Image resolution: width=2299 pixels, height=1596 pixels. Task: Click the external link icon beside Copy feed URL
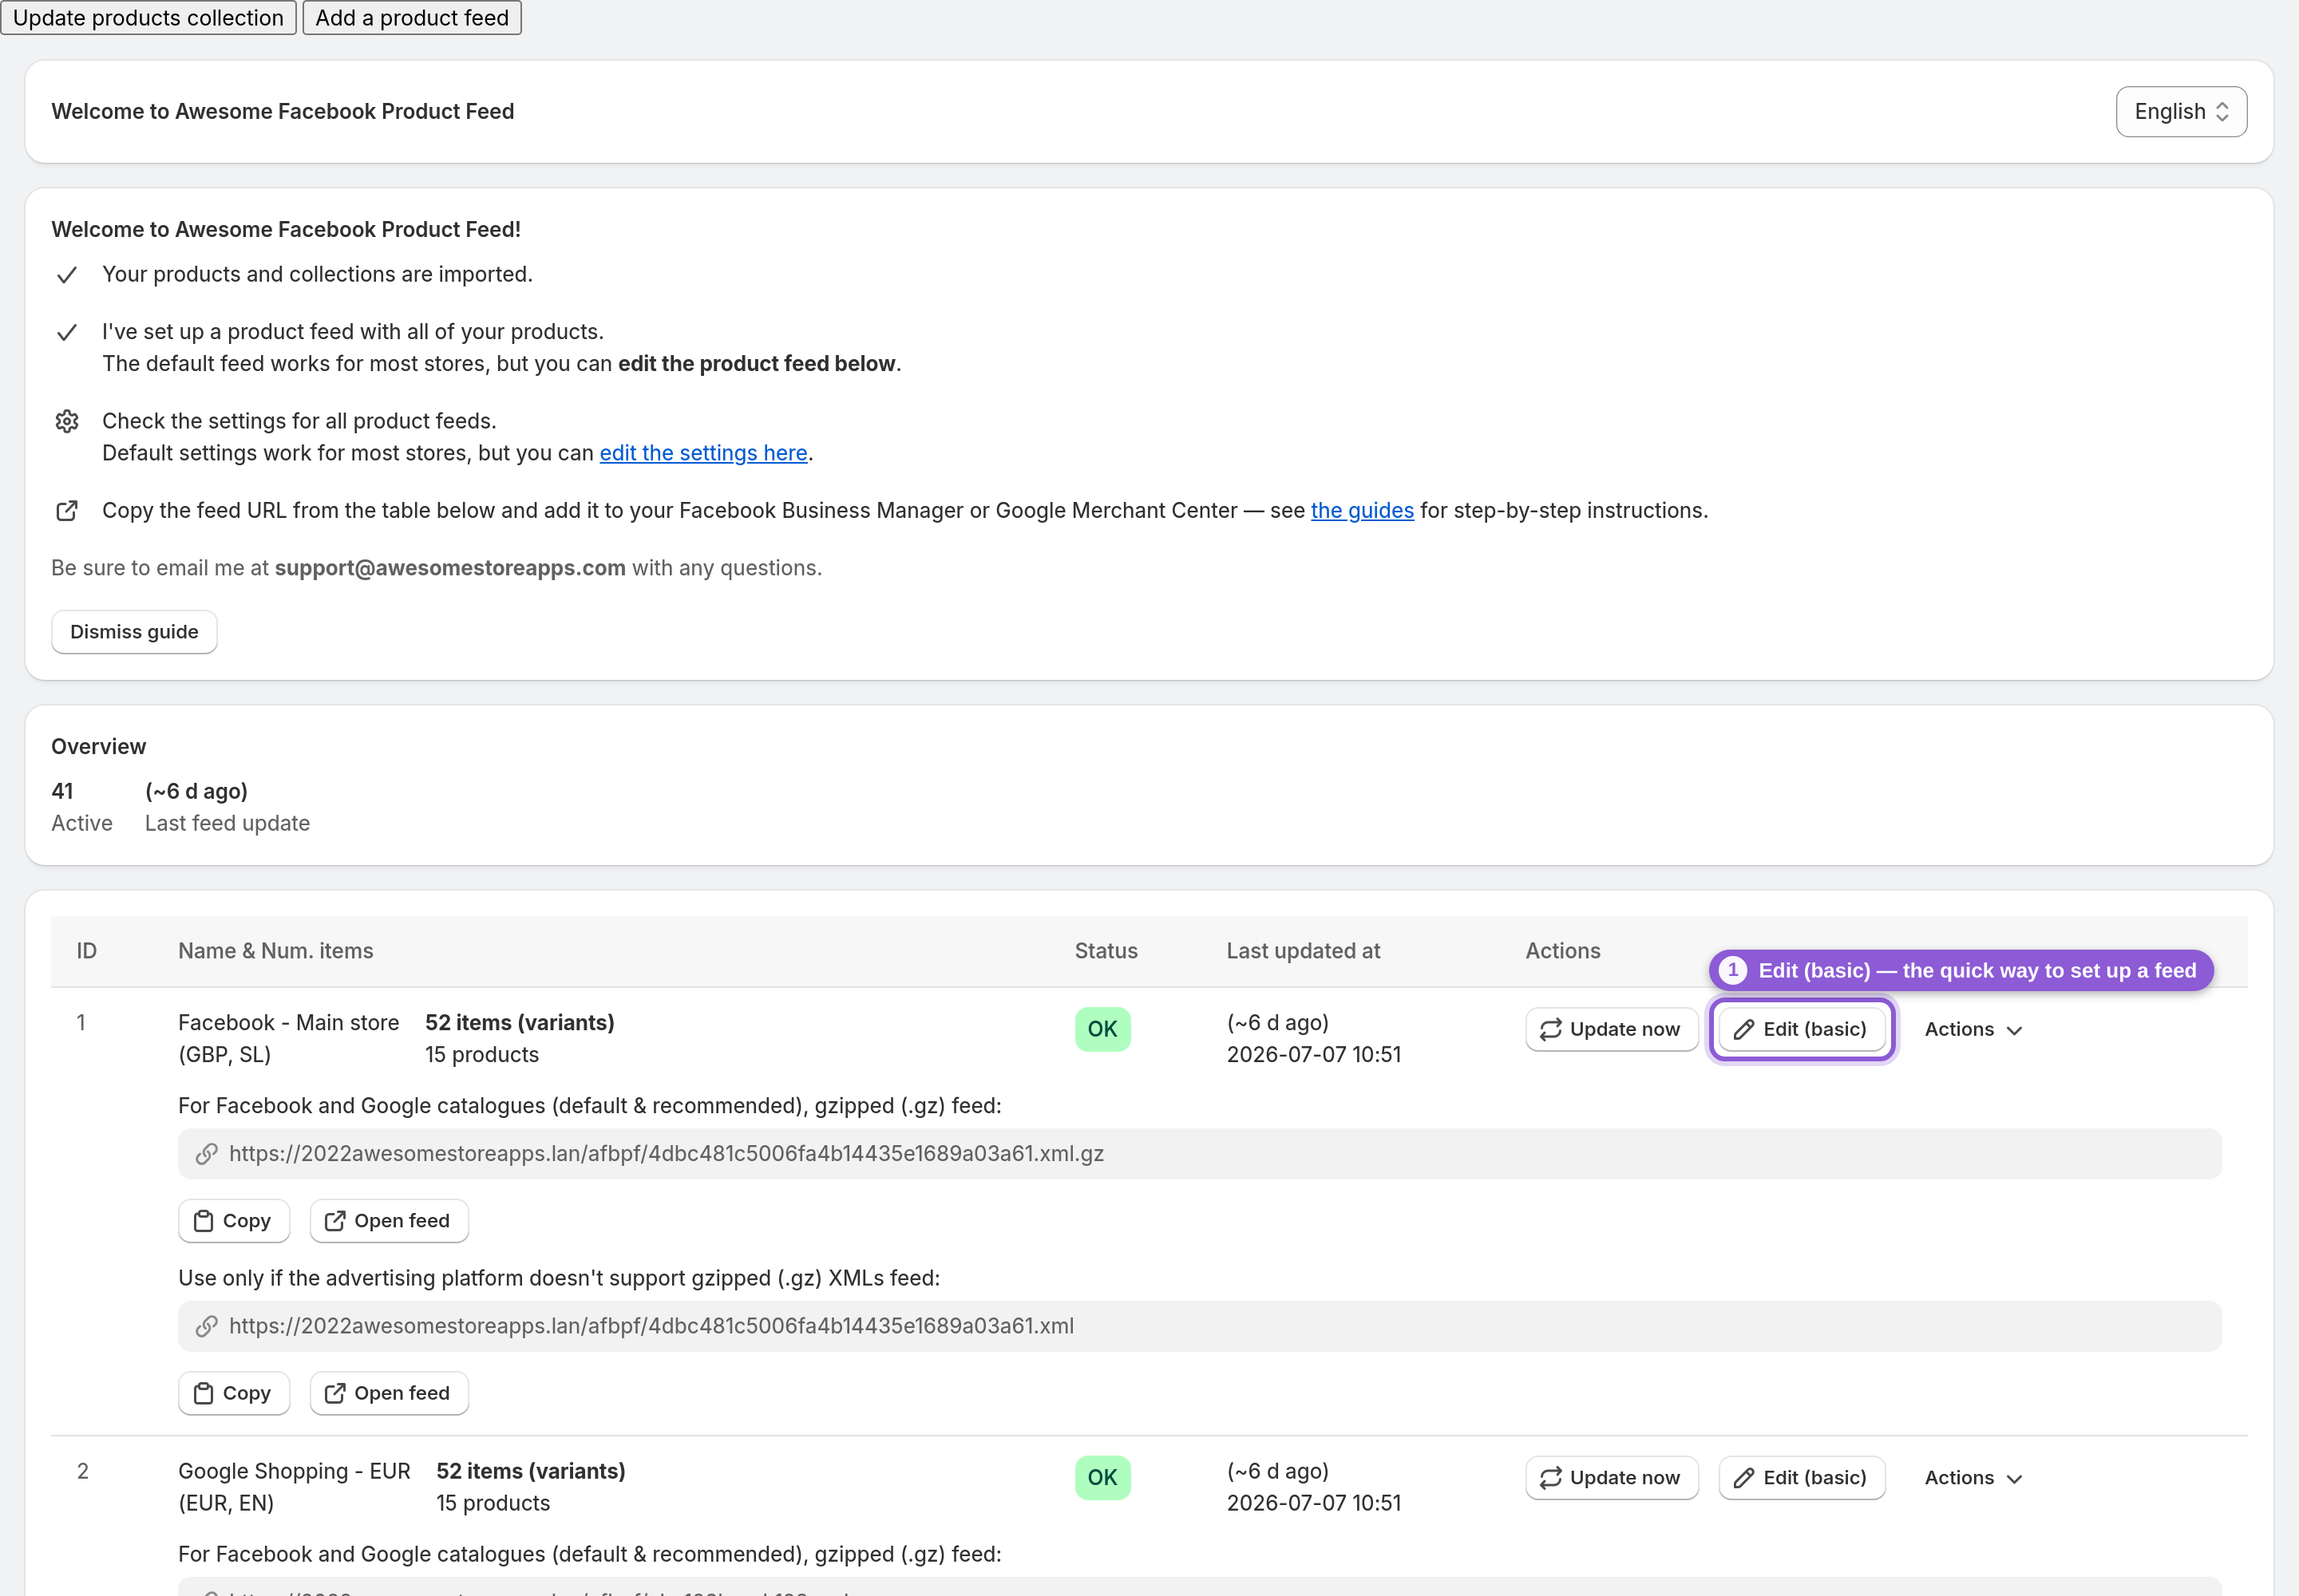[67, 511]
